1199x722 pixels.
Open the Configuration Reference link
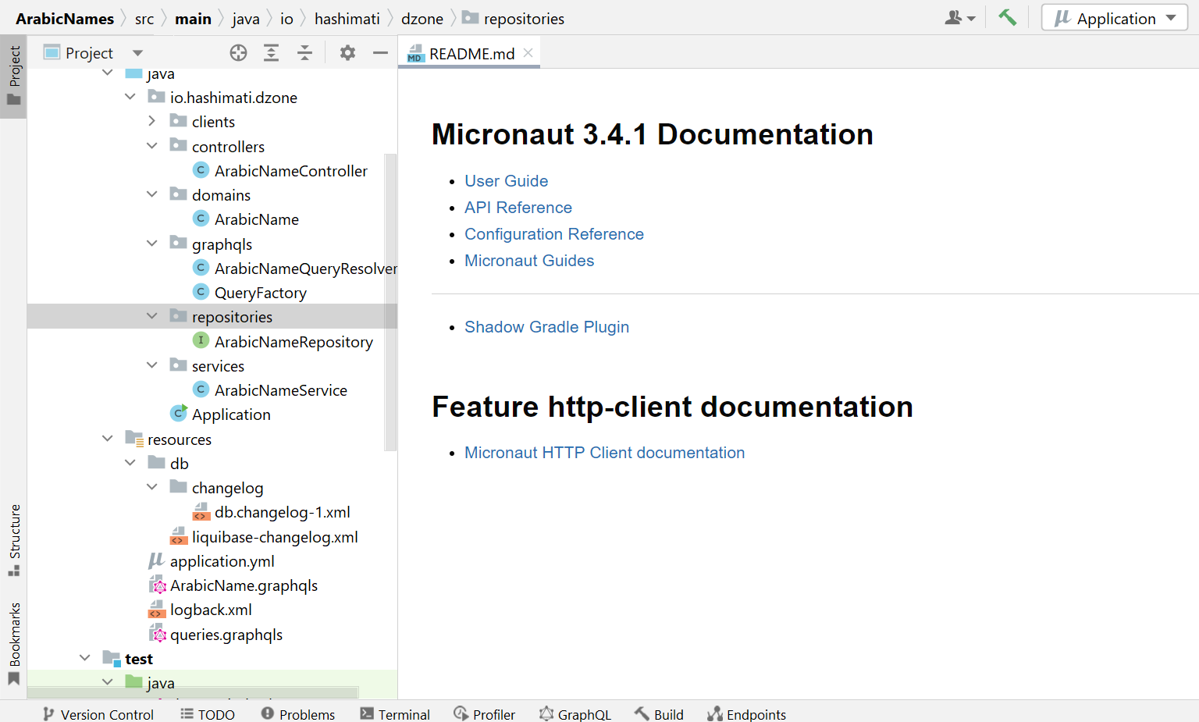[x=554, y=234]
